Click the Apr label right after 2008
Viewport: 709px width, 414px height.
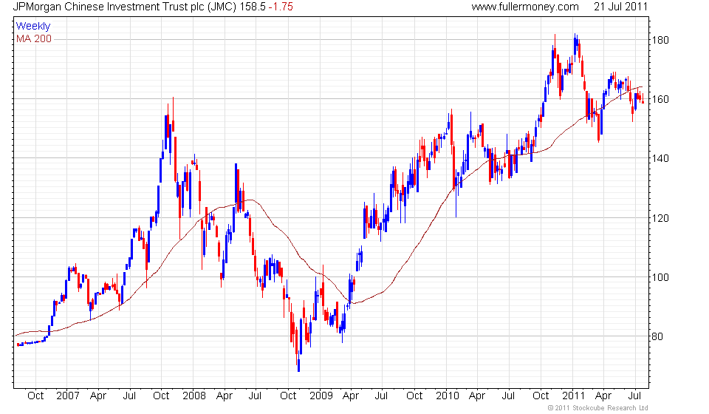point(225,396)
